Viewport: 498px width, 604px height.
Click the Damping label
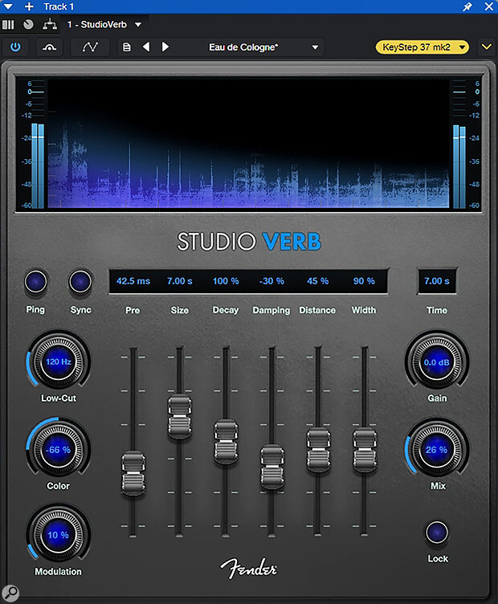point(271,310)
